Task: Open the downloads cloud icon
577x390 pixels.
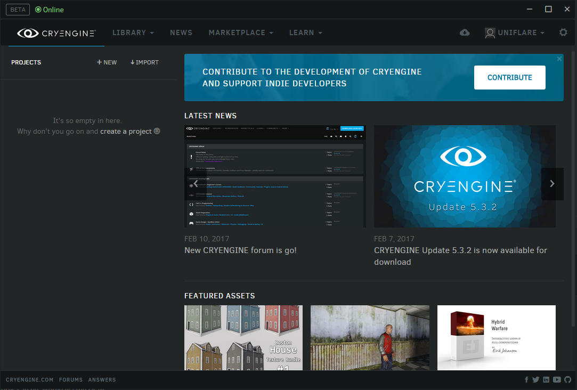Action: [x=465, y=32]
